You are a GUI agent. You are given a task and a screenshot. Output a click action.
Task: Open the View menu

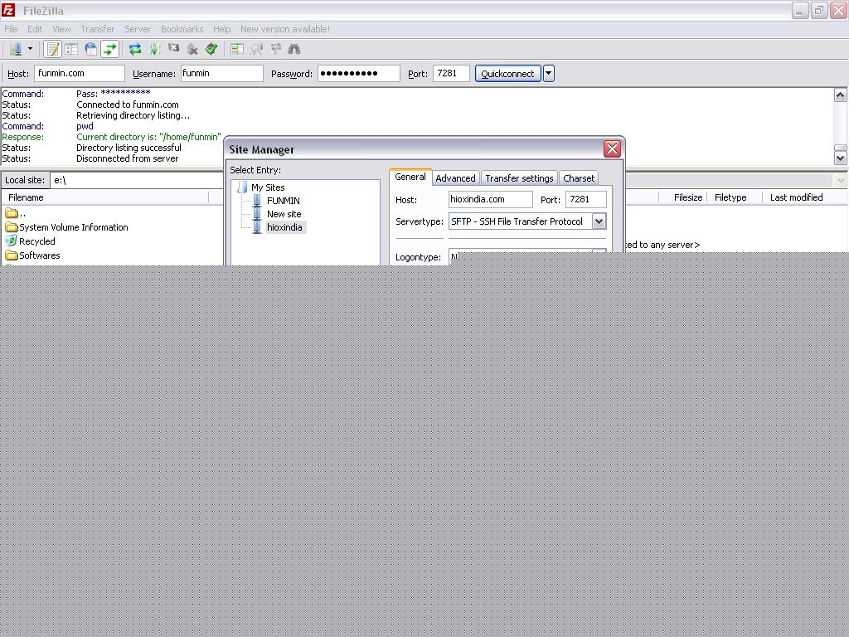click(x=61, y=29)
